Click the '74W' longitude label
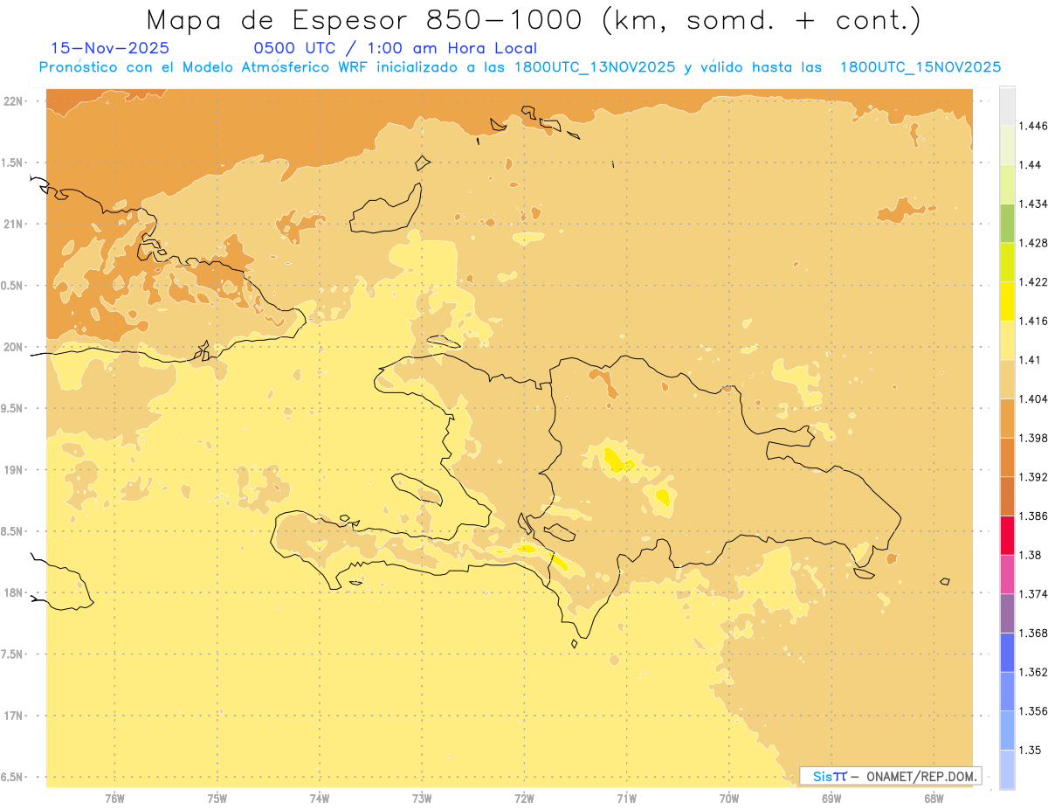This screenshot has width=1048, height=810. coord(320,799)
